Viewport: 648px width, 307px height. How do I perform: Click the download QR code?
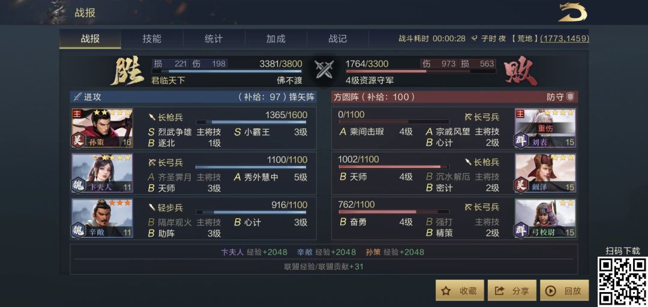[622, 281]
